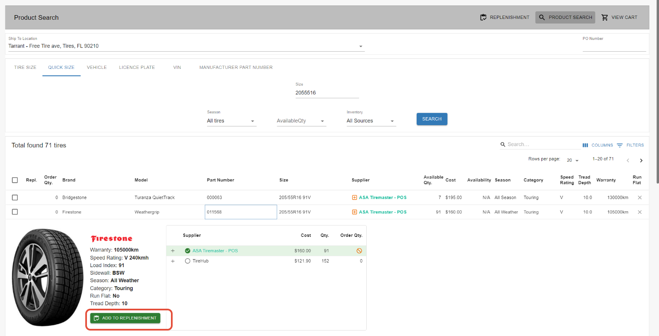
Task: Select the ASA Tiremaster - POS radio button
Action: coord(188,251)
